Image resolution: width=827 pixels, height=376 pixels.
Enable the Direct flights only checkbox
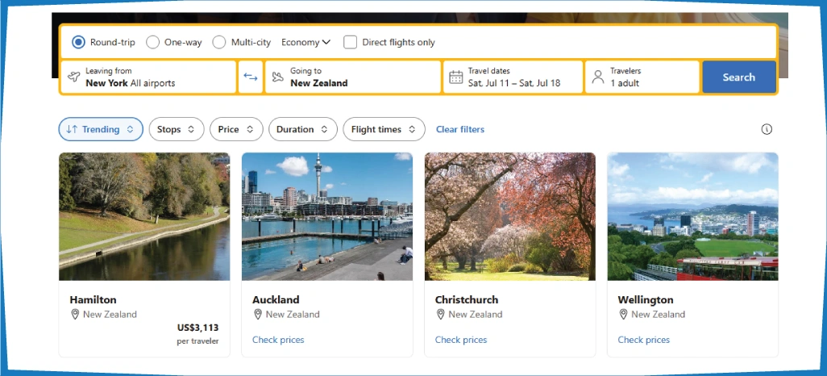(350, 42)
